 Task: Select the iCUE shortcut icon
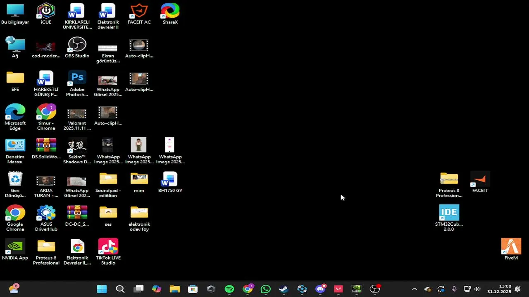[46, 14]
